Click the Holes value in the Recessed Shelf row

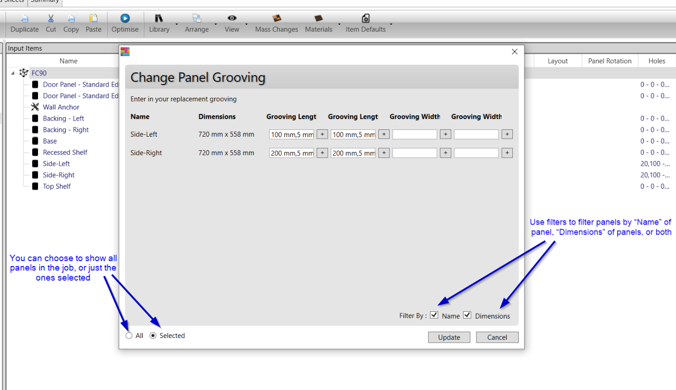coord(655,152)
